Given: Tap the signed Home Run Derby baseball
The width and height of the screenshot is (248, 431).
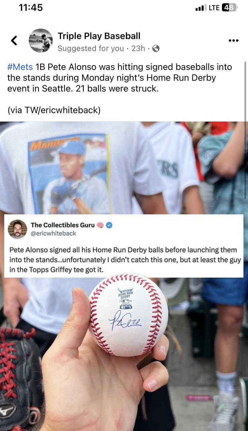Looking at the screenshot, I should (128, 315).
